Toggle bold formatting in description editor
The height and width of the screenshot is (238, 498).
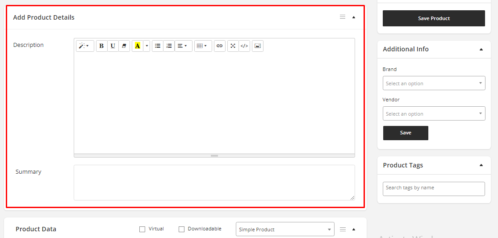coord(101,46)
